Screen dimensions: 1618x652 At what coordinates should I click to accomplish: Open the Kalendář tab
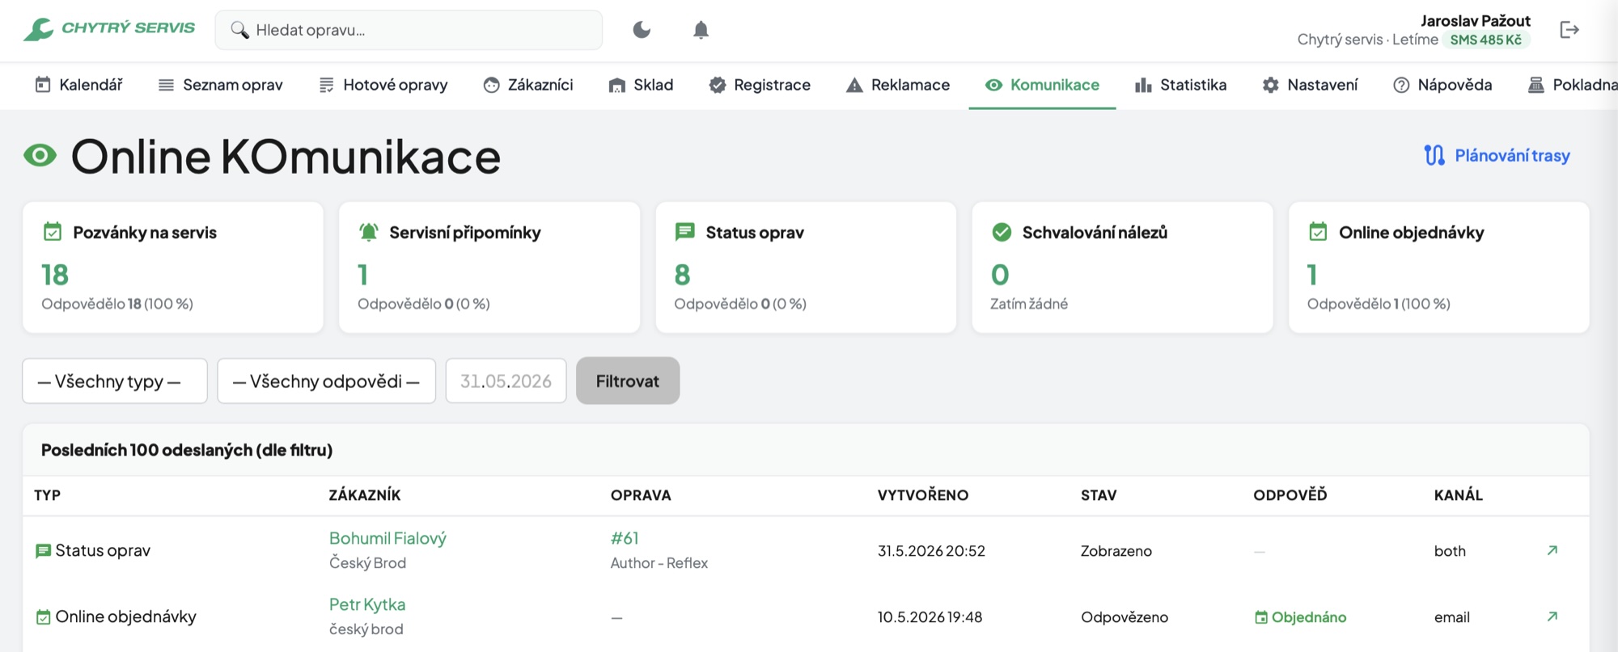click(78, 85)
